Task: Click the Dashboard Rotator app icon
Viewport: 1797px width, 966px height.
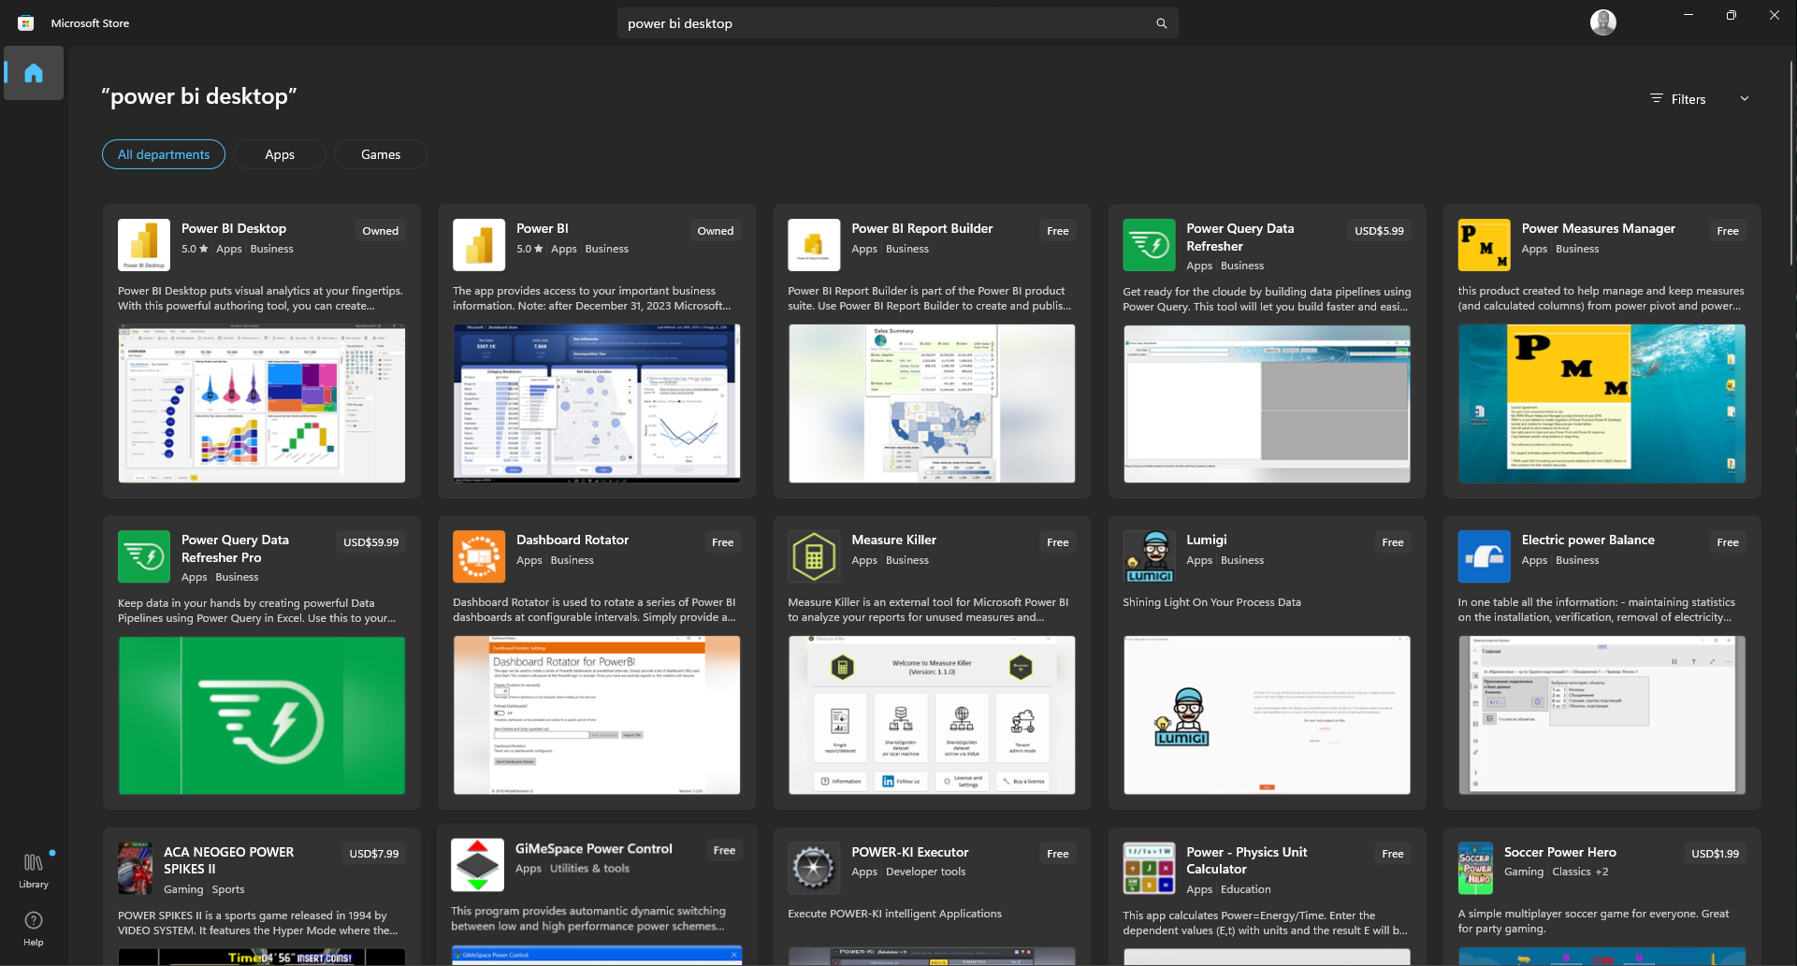Action: 479,556
